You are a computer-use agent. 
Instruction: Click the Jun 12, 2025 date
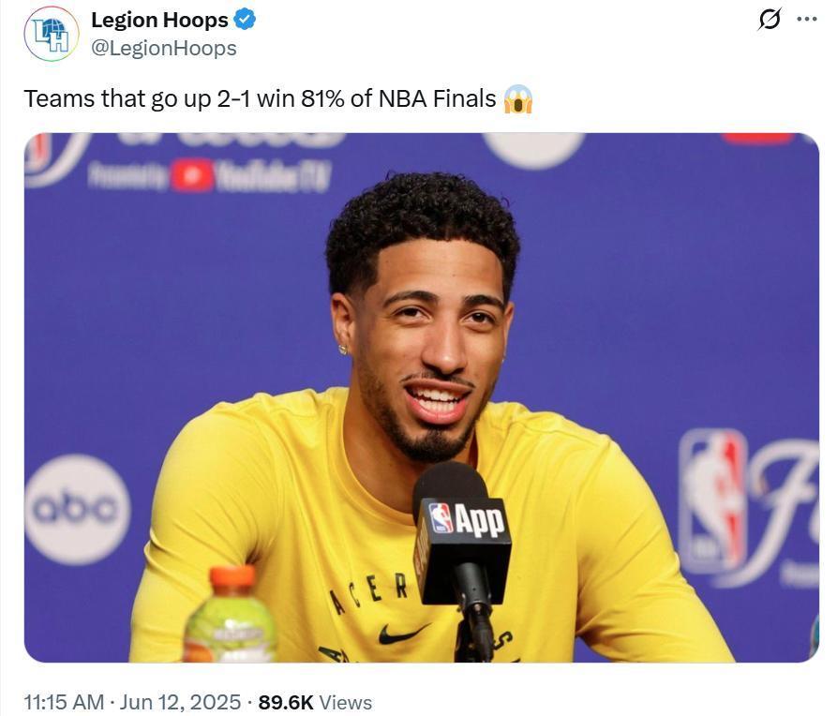180,702
